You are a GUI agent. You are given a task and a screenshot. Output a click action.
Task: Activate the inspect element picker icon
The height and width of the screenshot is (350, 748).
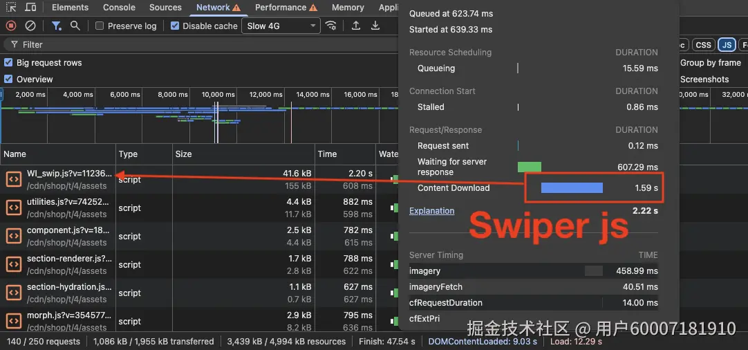tap(11, 7)
